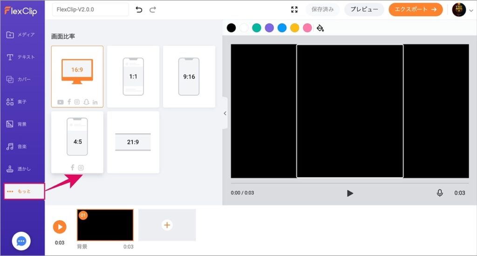Click the microphone voice-over icon
477x256 pixels.
pos(440,193)
